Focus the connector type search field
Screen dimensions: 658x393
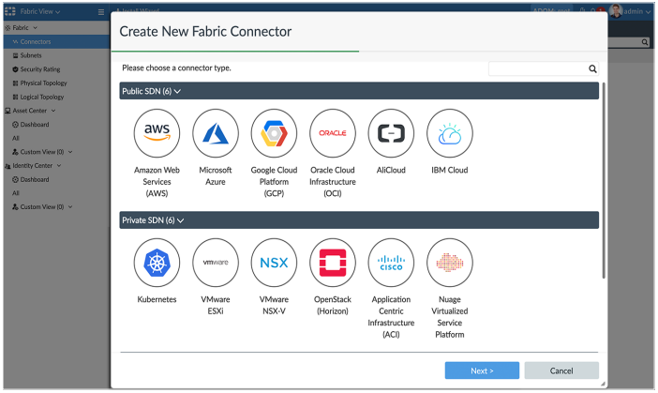point(543,68)
